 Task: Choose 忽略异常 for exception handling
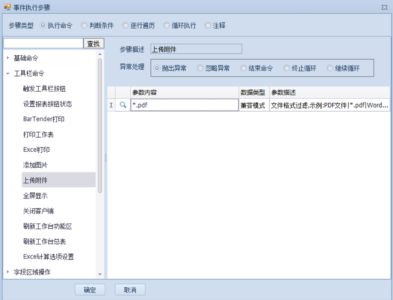coord(200,68)
